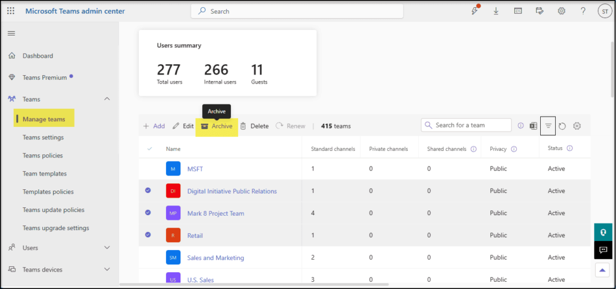Refresh the teams list icon
The image size is (616, 289).
pos(562,126)
